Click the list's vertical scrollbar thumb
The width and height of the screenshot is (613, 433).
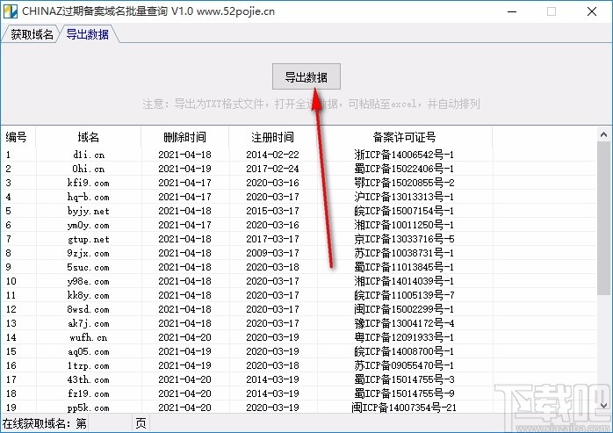pos(603,219)
